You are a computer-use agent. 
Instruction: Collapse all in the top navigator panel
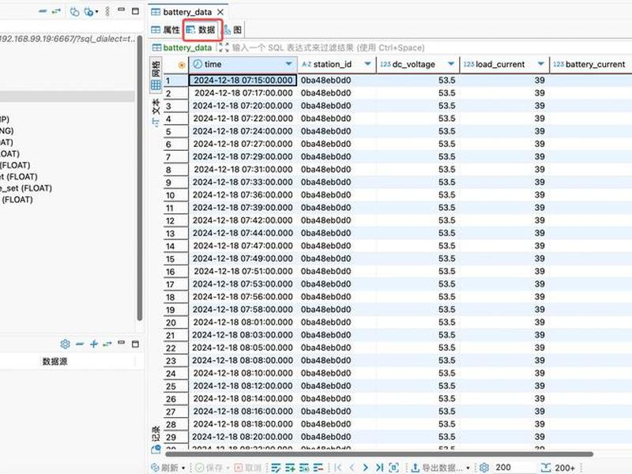tap(43, 11)
